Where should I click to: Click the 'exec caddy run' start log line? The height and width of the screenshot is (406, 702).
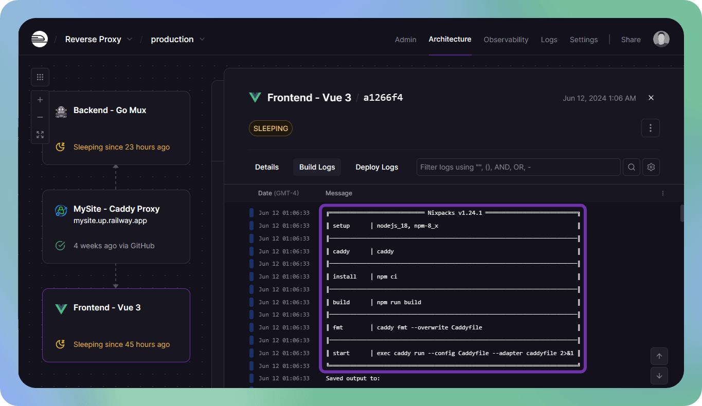pyautogui.click(x=453, y=353)
